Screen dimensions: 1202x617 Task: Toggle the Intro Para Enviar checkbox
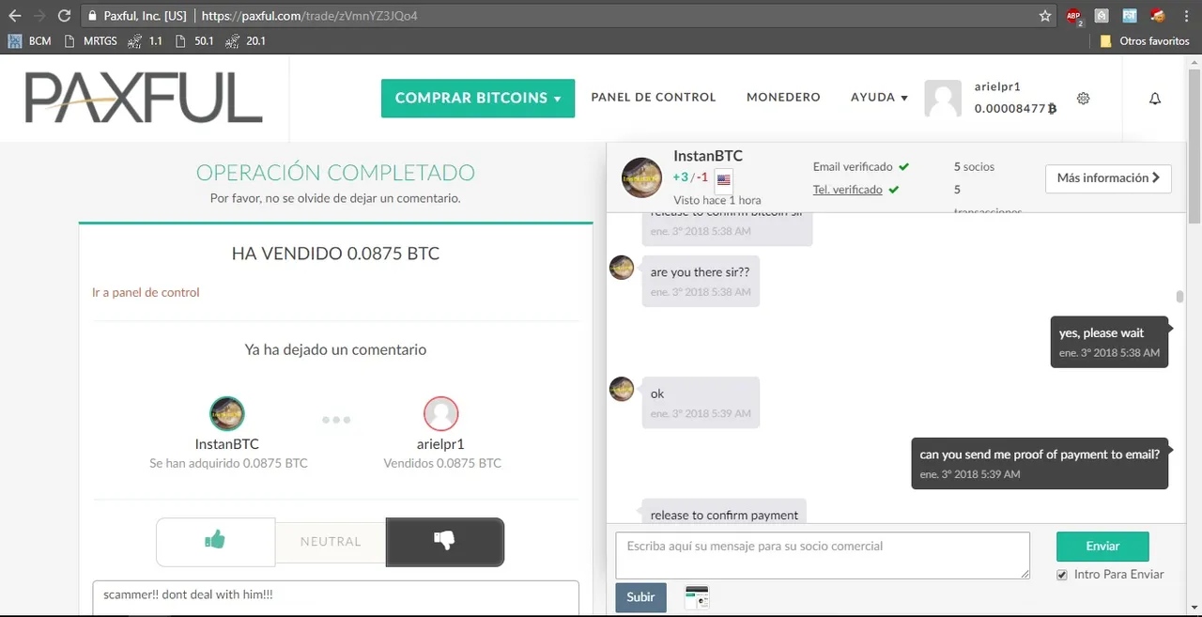tap(1062, 575)
